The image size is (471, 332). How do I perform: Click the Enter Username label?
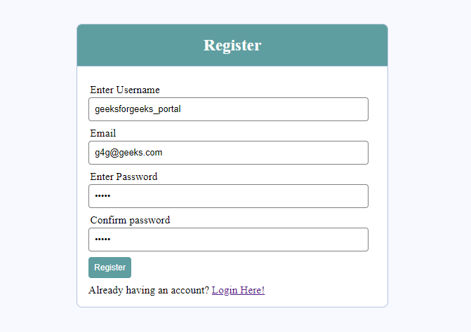point(125,90)
